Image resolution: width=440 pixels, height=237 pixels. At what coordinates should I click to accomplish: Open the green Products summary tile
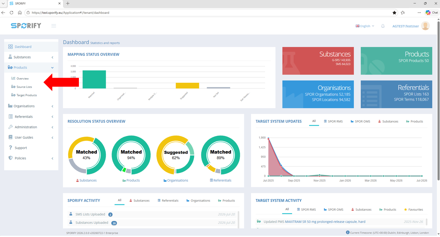pyautogui.click(x=396, y=61)
